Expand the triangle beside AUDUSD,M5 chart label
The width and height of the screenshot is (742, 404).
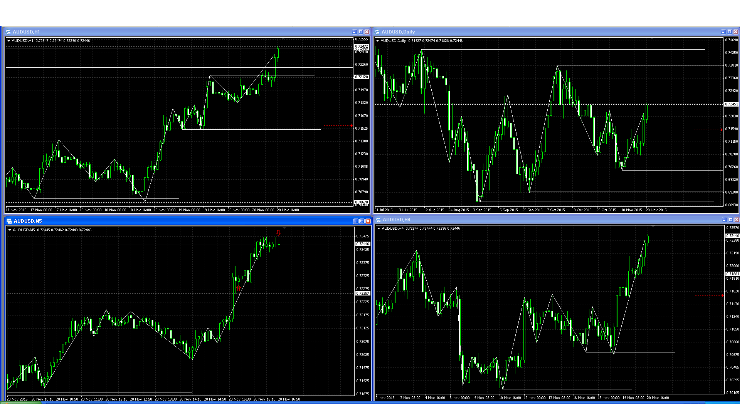(10, 230)
